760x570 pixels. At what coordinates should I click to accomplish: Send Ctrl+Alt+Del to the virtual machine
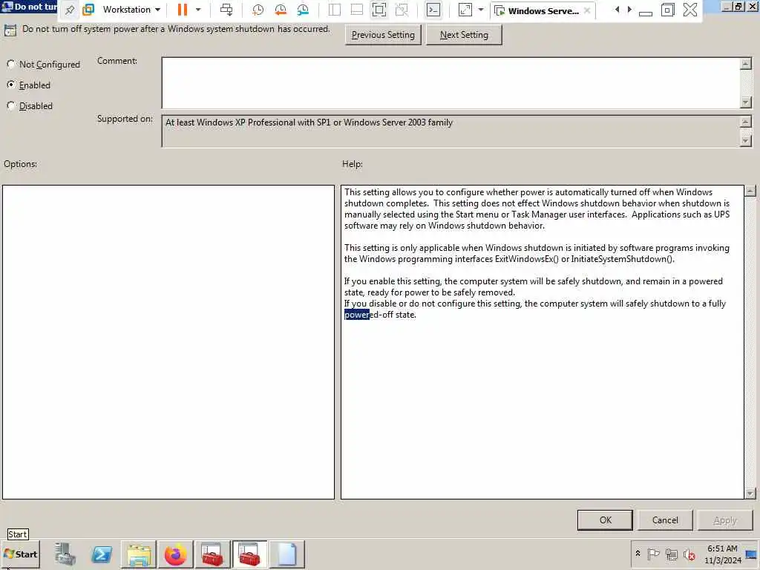(x=226, y=10)
